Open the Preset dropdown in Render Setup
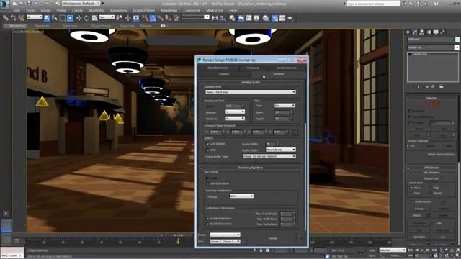This screenshot has height=259, width=461. click(225, 235)
